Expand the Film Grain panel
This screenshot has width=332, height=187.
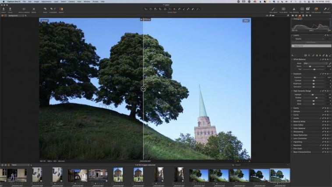(297, 148)
